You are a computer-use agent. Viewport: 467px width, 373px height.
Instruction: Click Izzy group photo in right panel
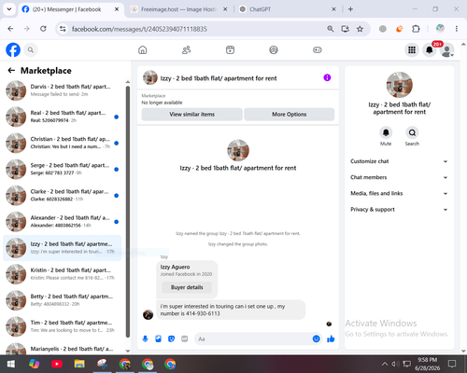pyautogui.click(x=399, y=85)
